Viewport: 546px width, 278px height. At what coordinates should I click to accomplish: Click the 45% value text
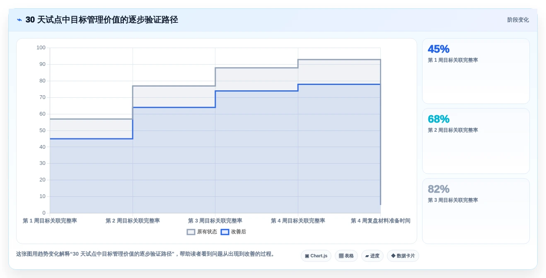[439, 49]
